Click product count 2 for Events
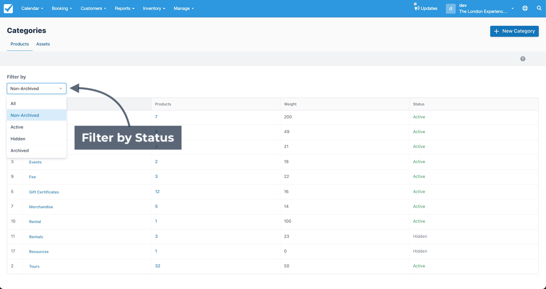The width and height of the screenshot is (546, 289). 156,162
